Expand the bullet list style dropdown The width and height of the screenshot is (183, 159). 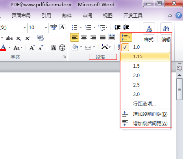point(81,28)
